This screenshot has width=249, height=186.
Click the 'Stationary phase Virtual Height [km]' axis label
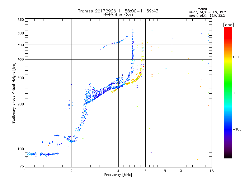[14, 93]
